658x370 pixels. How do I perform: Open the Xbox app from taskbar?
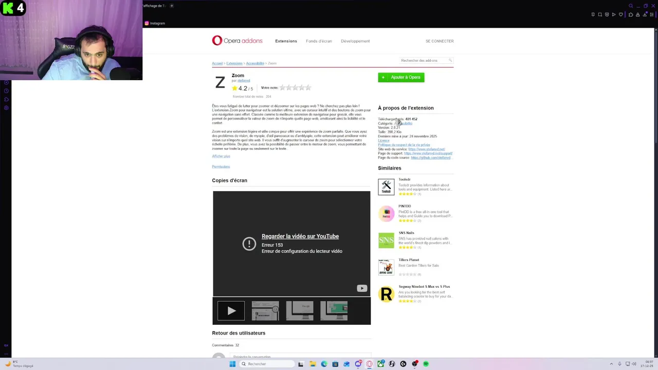pyautogui.click(x=380, y=364)
